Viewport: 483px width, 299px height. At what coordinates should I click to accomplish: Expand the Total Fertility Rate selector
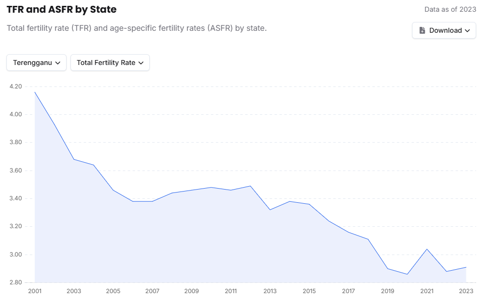click(110, 63)
